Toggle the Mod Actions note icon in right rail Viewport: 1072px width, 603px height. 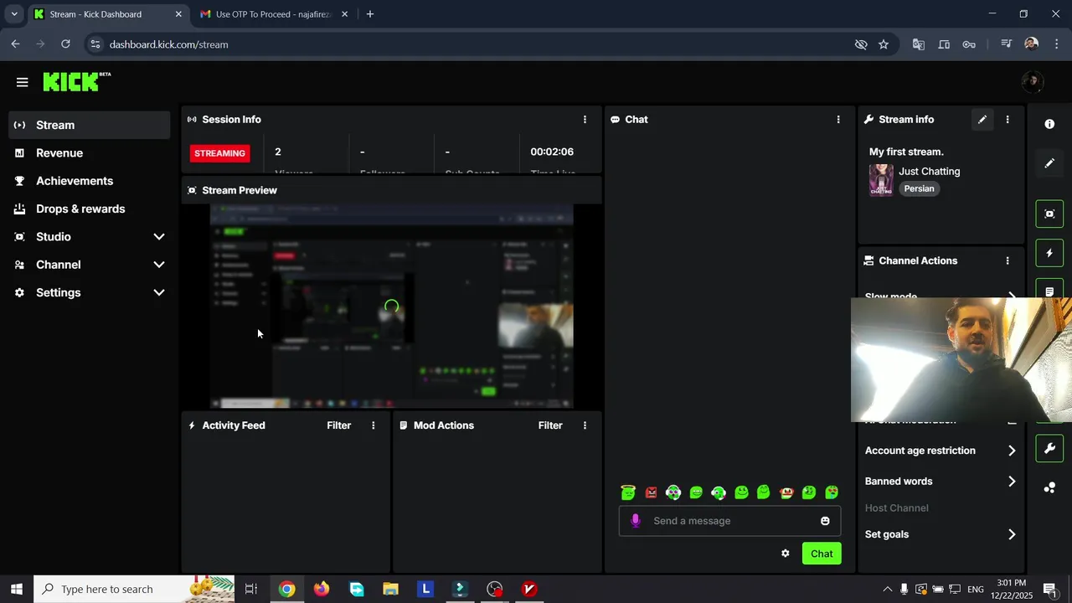[1049, 291]
